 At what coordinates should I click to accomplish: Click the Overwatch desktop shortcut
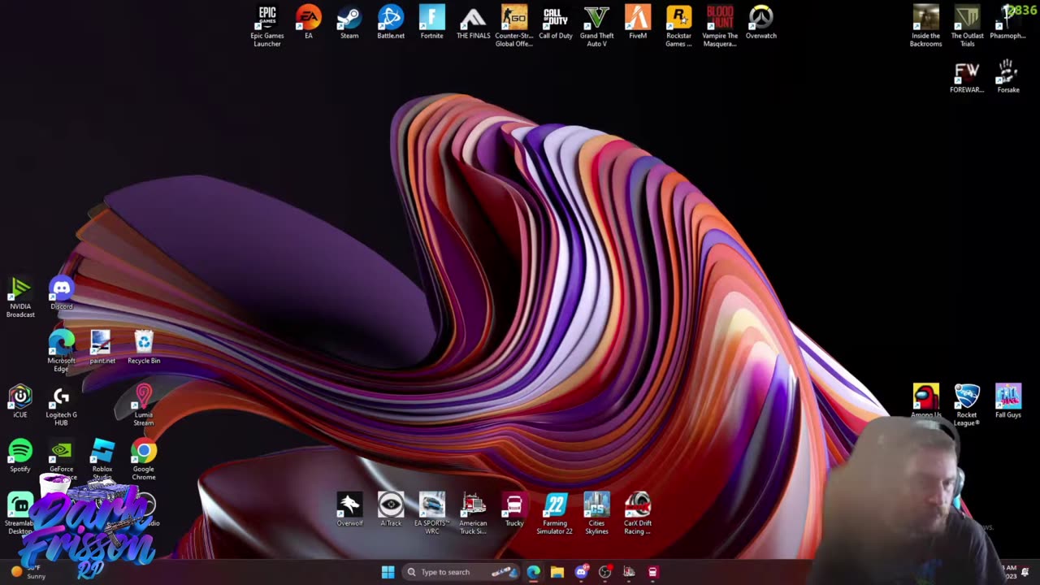[x=761, y=22]
